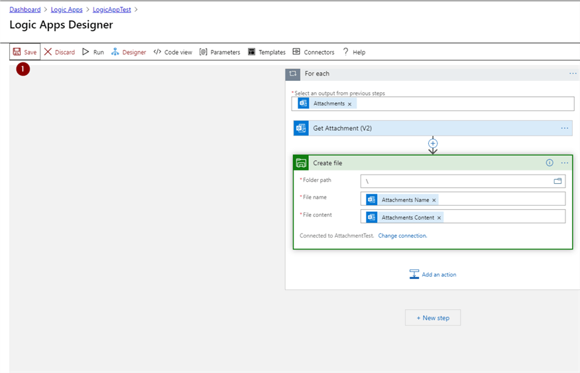Open Get Attachment (V2) ellipsis menu
Image resolution: width=580 pixels, height=373 pixels.
point(564,128)
